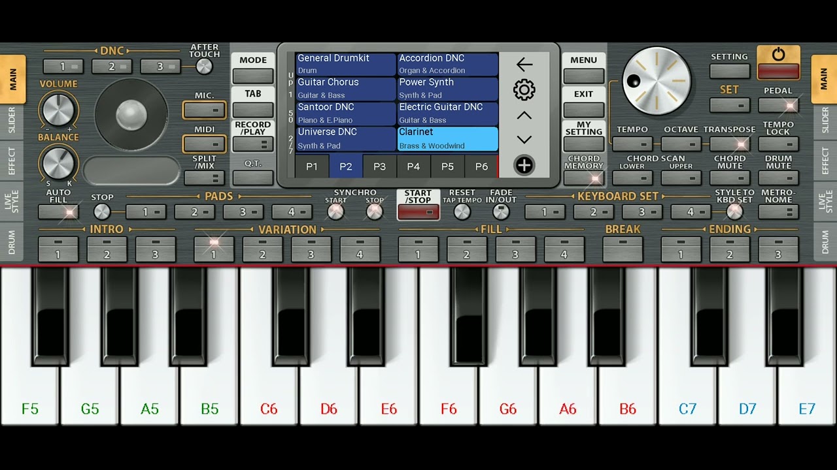Toggle the Metronome button
The height and width of the screenshot is (470, 837).
[x=778, y=211]
